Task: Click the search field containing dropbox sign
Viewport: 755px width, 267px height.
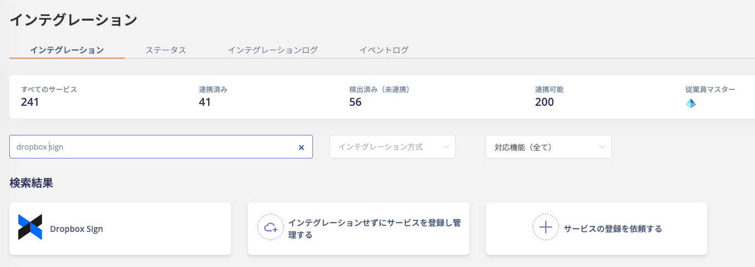Action: click(161, 147)
